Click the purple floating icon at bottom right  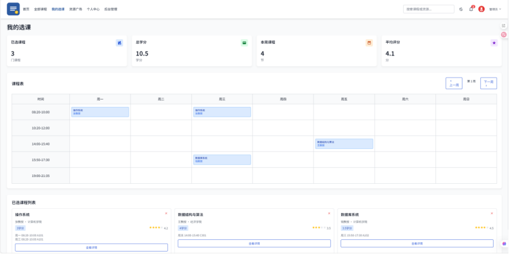pos(504,244)
